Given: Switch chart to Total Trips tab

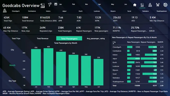Looking at the screenshot, I should pos(16,38).
